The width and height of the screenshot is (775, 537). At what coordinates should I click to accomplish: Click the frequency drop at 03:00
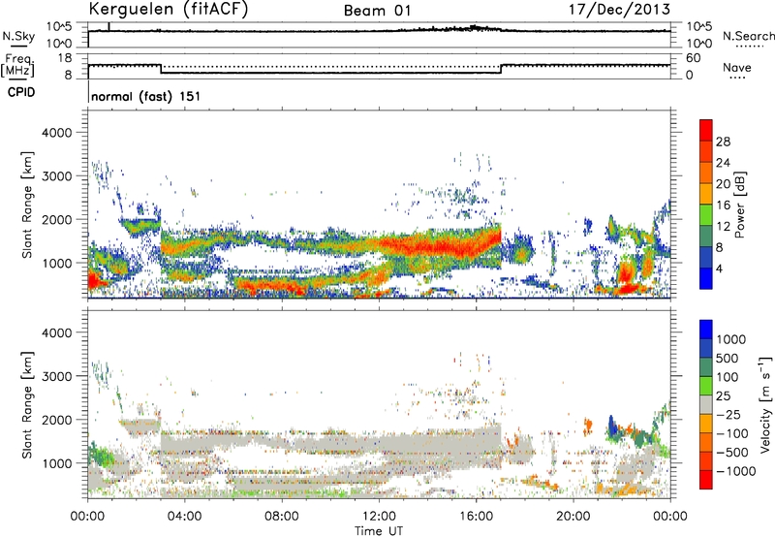point(161,69)
